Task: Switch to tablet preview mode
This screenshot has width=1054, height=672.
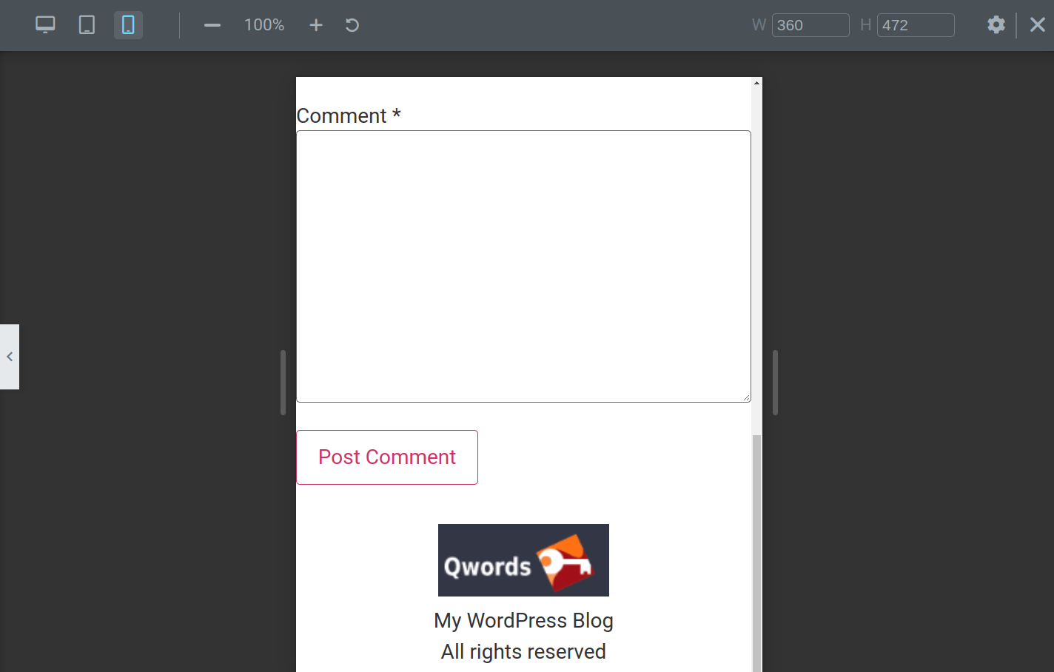Action: (87, 25)
